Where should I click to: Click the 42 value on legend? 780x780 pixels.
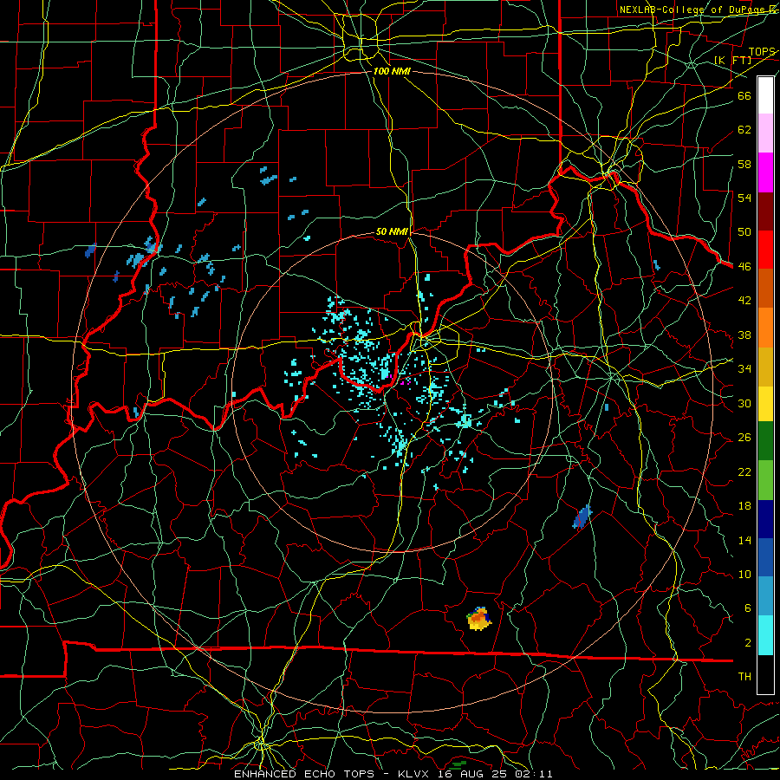(x=744, y=301)
